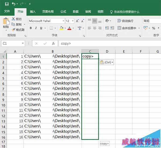Screen dimensions: 161x148
Task: Click the fx insert function icon
Action: [x=53, y=44]
